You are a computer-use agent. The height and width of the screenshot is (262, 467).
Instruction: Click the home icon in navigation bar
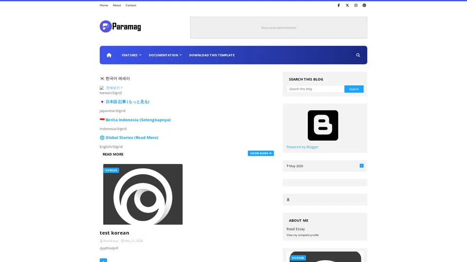tap(109, 55)
